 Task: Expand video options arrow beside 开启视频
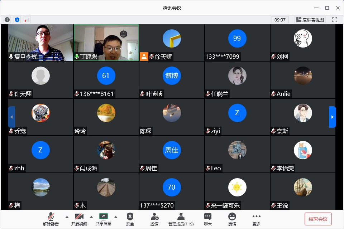[x=91, y=217]
